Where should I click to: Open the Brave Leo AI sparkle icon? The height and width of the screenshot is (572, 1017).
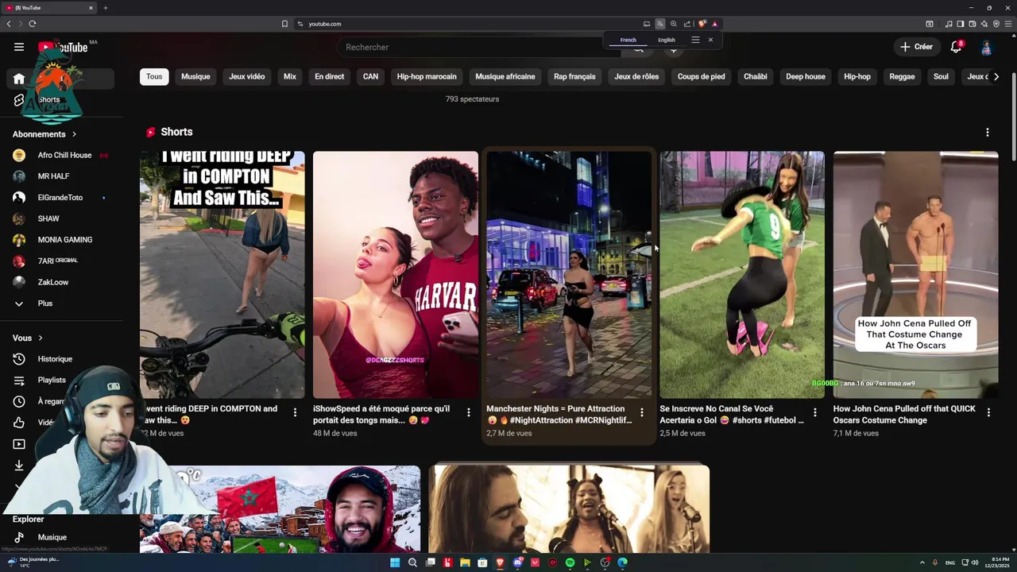(x=984, y=24)
